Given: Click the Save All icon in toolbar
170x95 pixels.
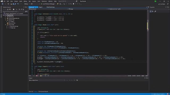Looking at the screenshot, I should (15, 4).
